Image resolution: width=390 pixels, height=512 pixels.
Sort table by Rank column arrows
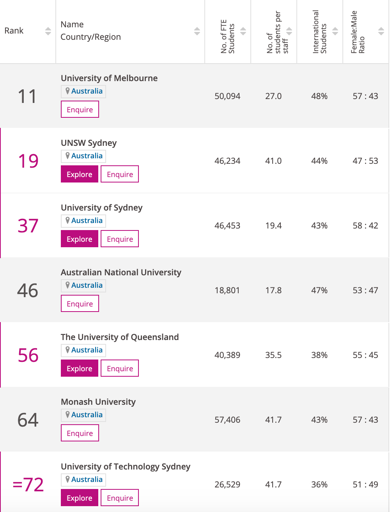click(48, 31)
